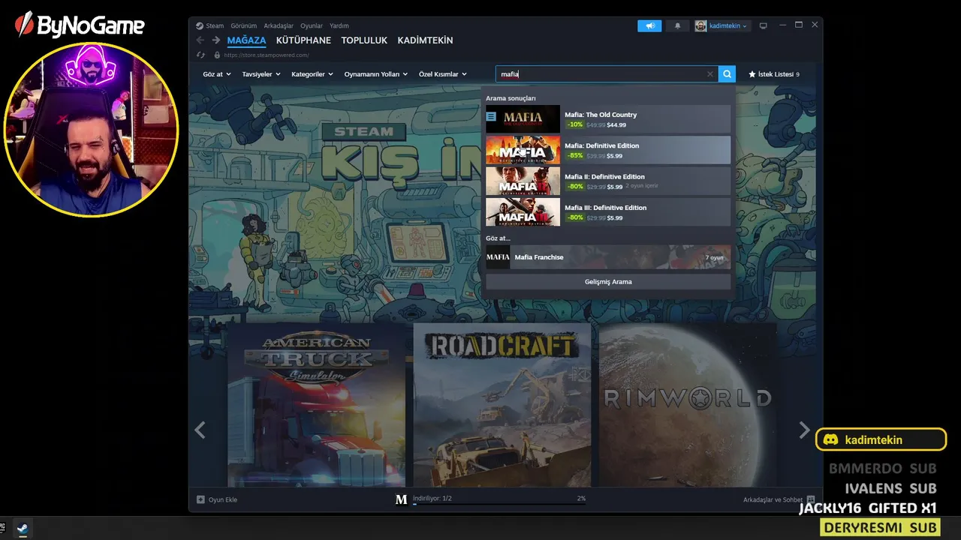Screen dimensions: 961x540
Task: Click the İndiriliyor download status text
Action: coord(432,498)
